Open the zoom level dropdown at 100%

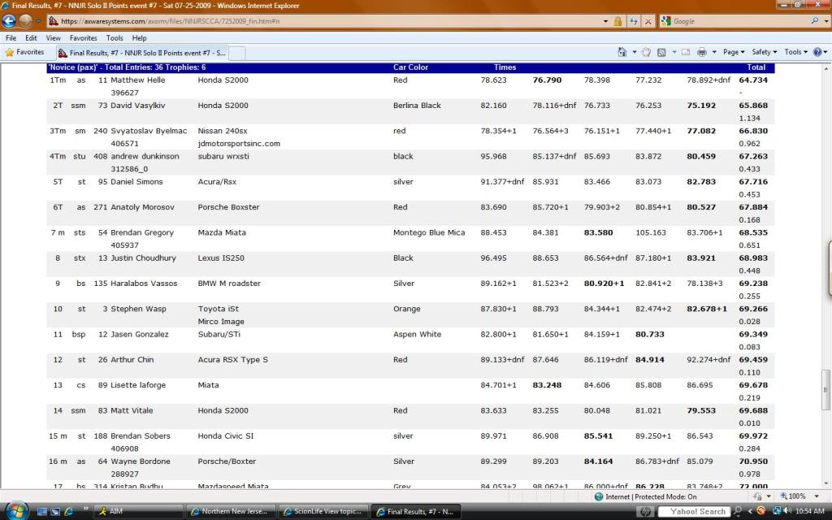click(x=817, y=496)
